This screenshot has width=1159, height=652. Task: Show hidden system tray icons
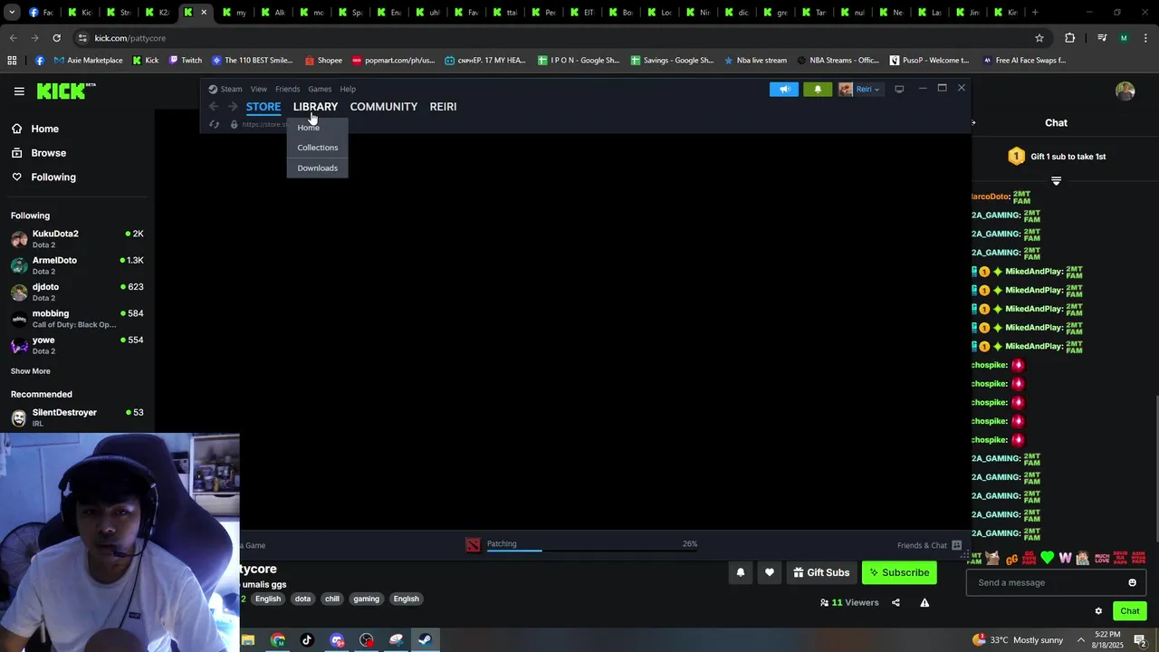coord(1080,640)
